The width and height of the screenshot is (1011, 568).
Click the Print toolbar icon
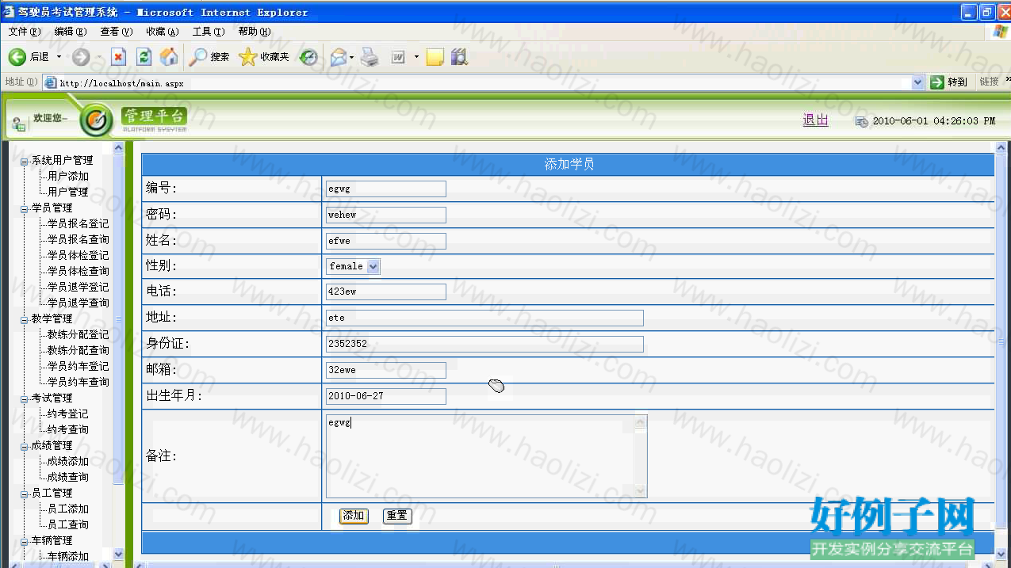click(x=370, y=57)
